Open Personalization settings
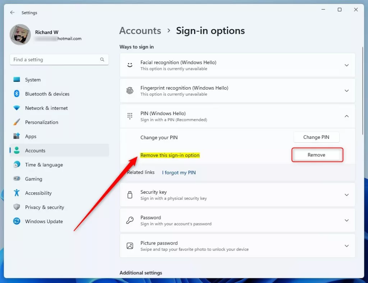368x283 pixels. point(59,122)
